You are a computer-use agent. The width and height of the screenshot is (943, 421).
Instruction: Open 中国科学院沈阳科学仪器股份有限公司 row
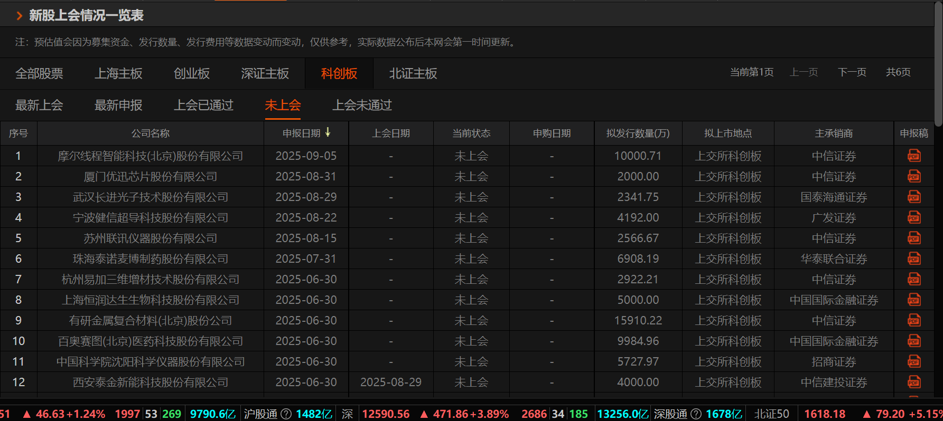pyautogui.click(x=151, y=362)
